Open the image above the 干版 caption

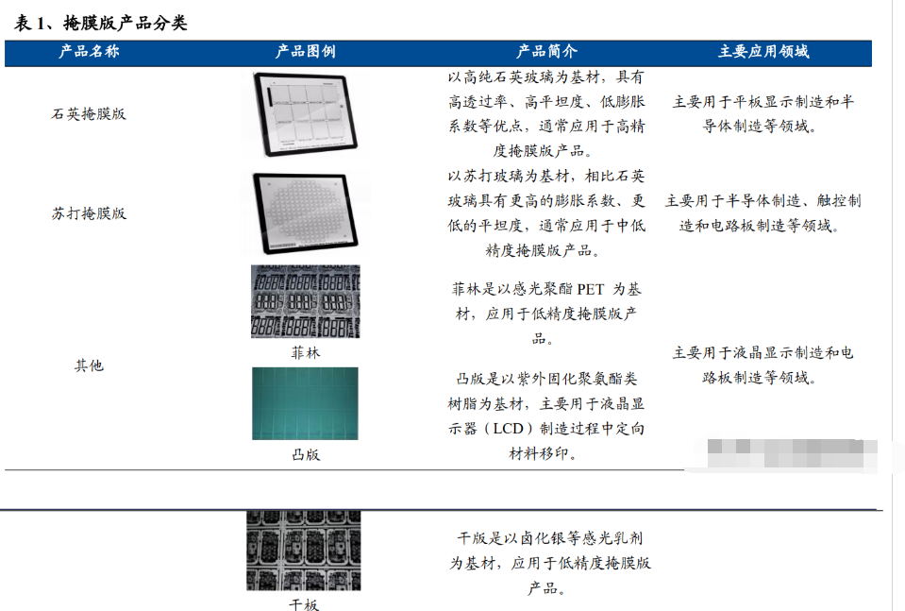pos(304,551)
